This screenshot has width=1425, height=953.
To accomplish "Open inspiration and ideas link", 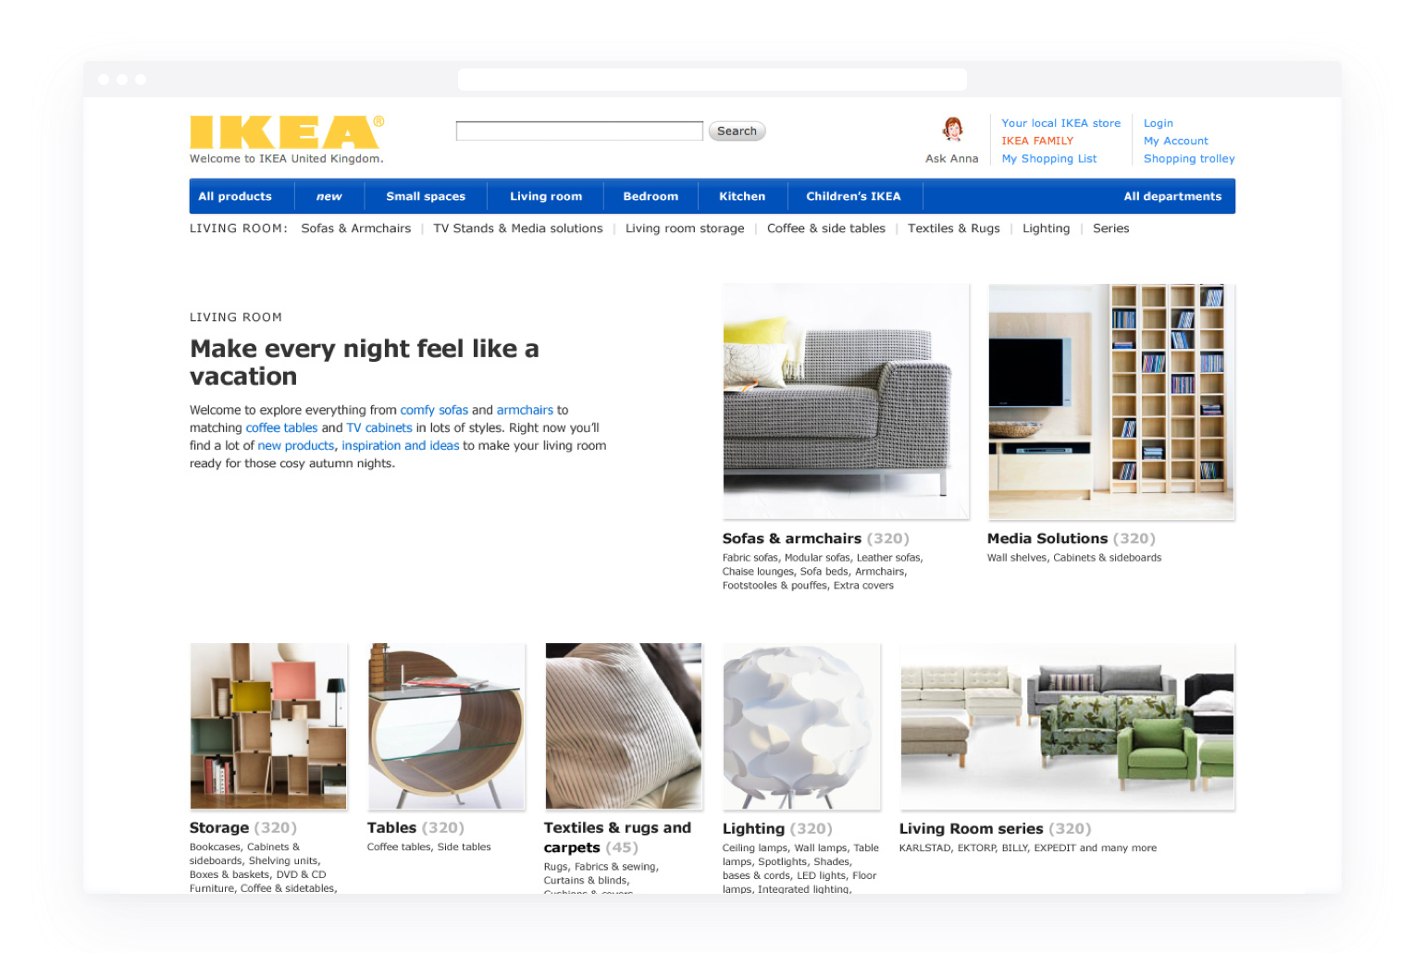I will click(401, 446).
